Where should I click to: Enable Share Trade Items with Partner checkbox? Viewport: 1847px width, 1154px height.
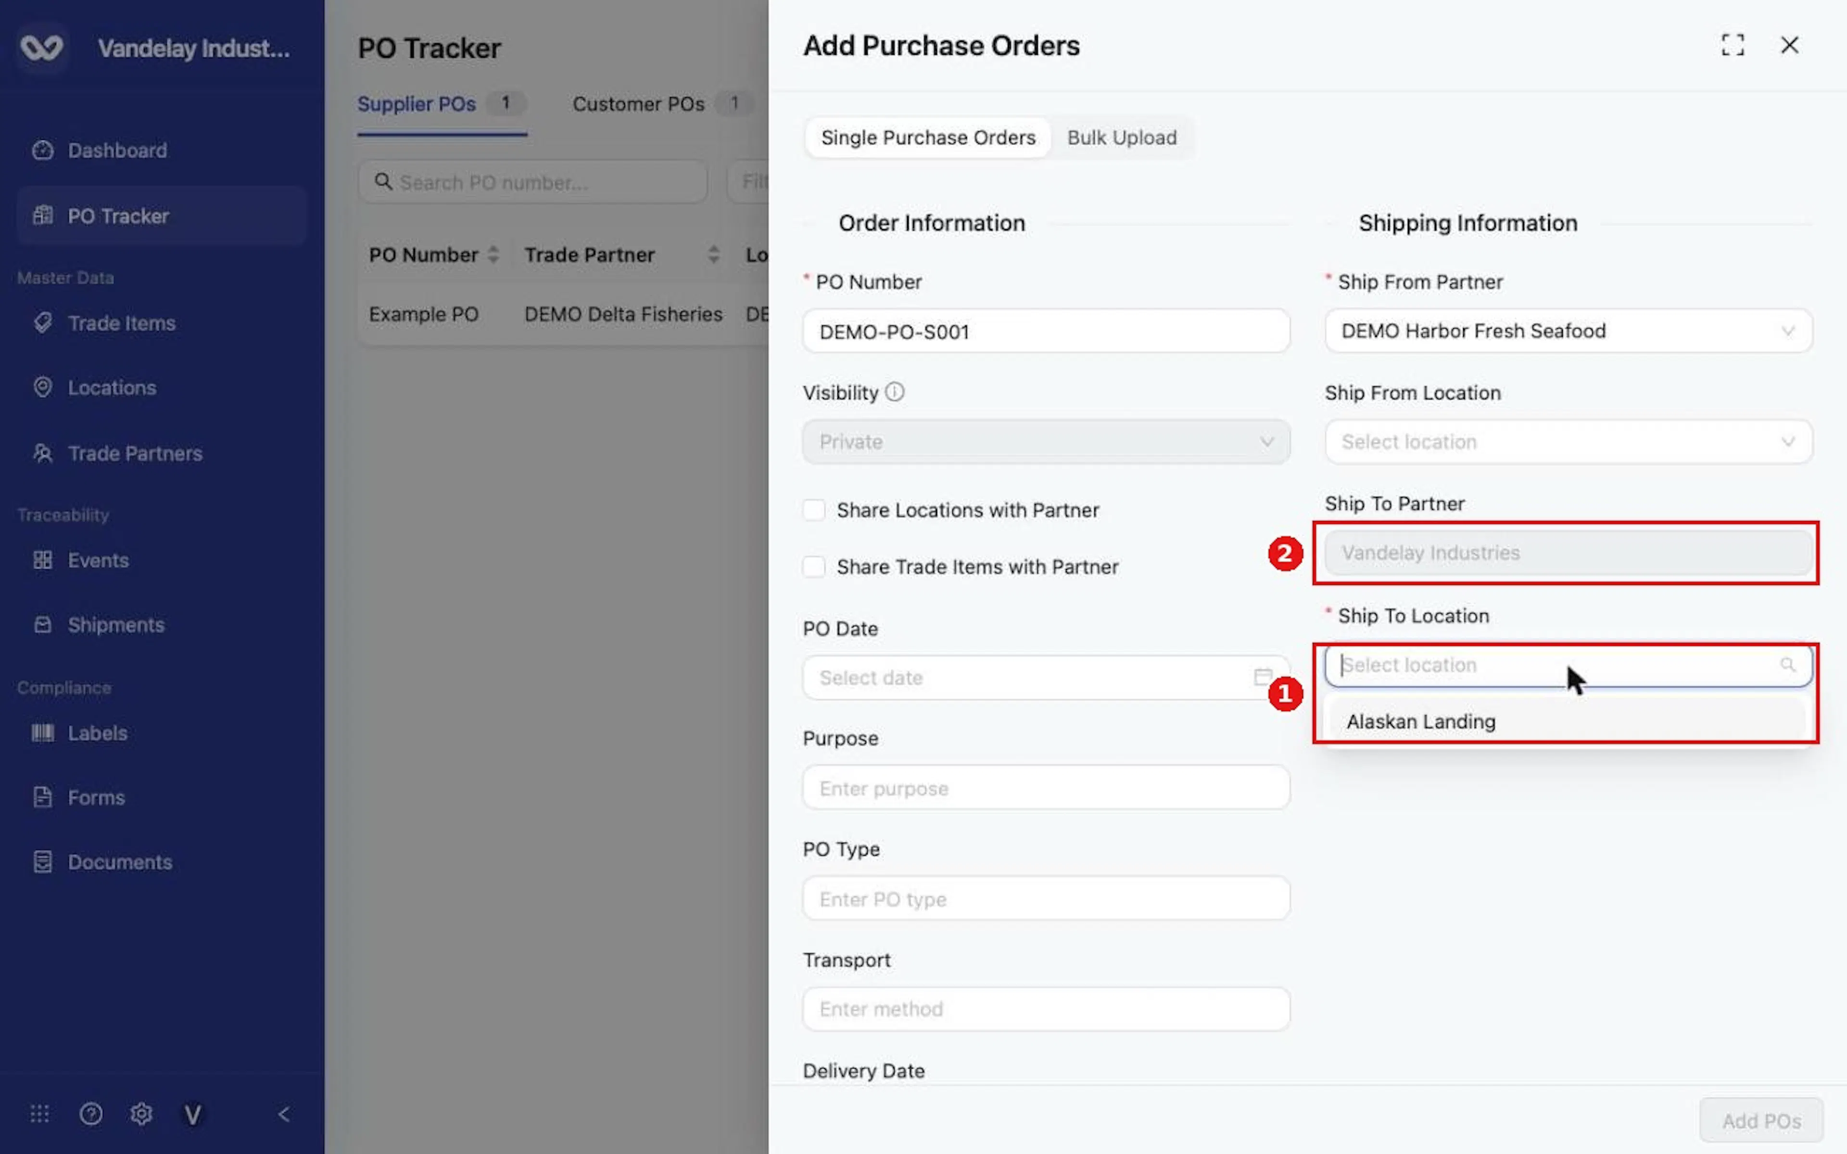[x=813, y=567]
